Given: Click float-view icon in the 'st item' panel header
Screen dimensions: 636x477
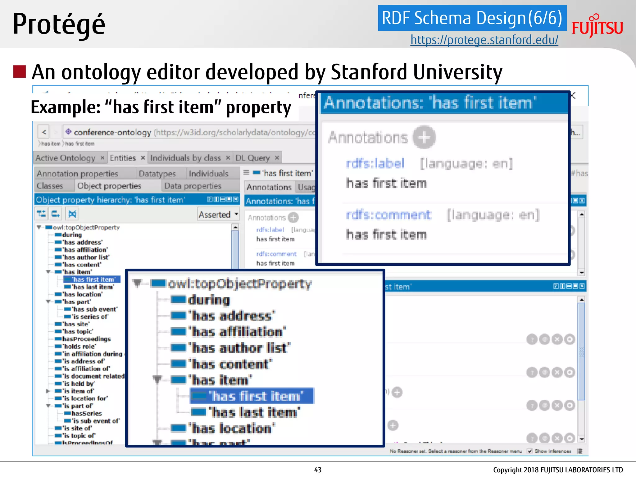Looking at the screenshot, I should click(575, 286).
